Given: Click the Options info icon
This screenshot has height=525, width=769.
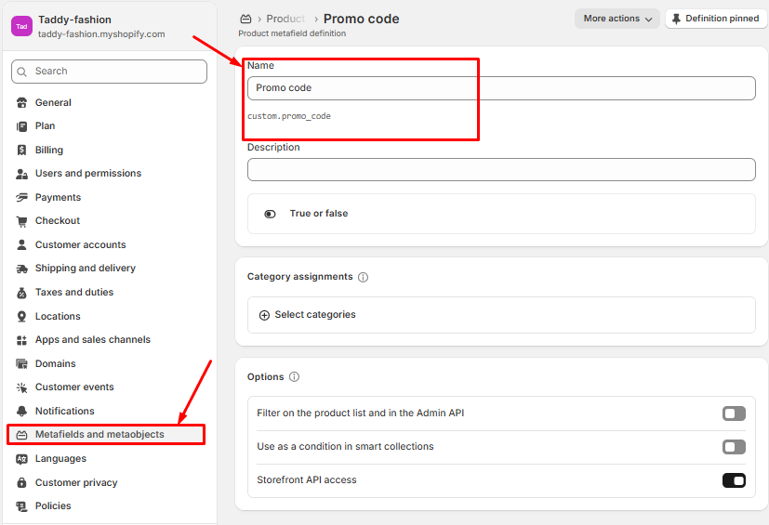Looking at the screenshot, I should pyautogui.click(x=294, y=377).
